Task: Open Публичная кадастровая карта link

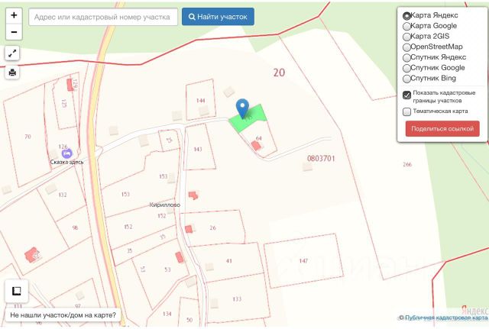Action: point(446,318)
